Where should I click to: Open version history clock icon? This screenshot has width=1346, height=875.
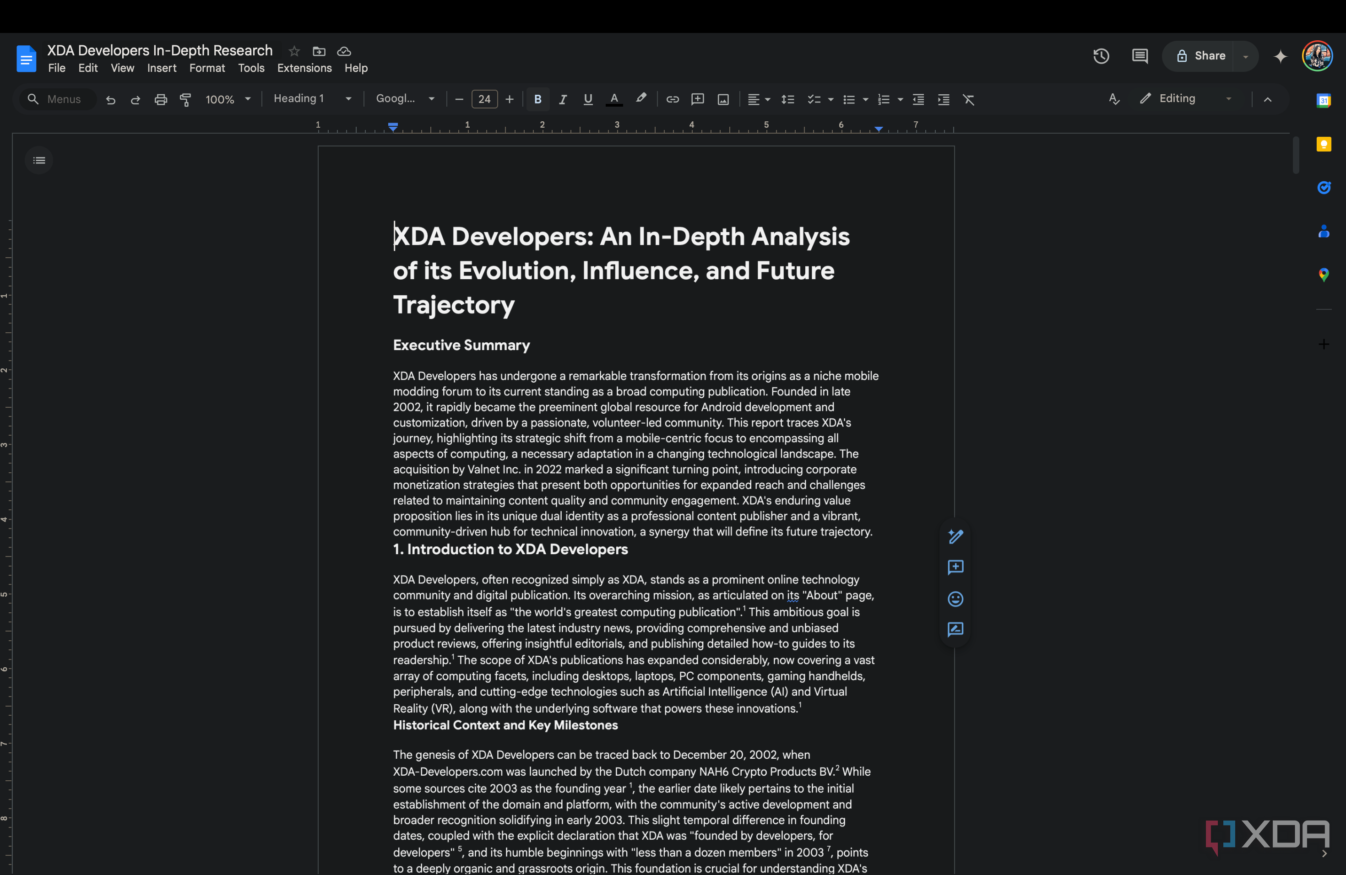point(1101,56)
